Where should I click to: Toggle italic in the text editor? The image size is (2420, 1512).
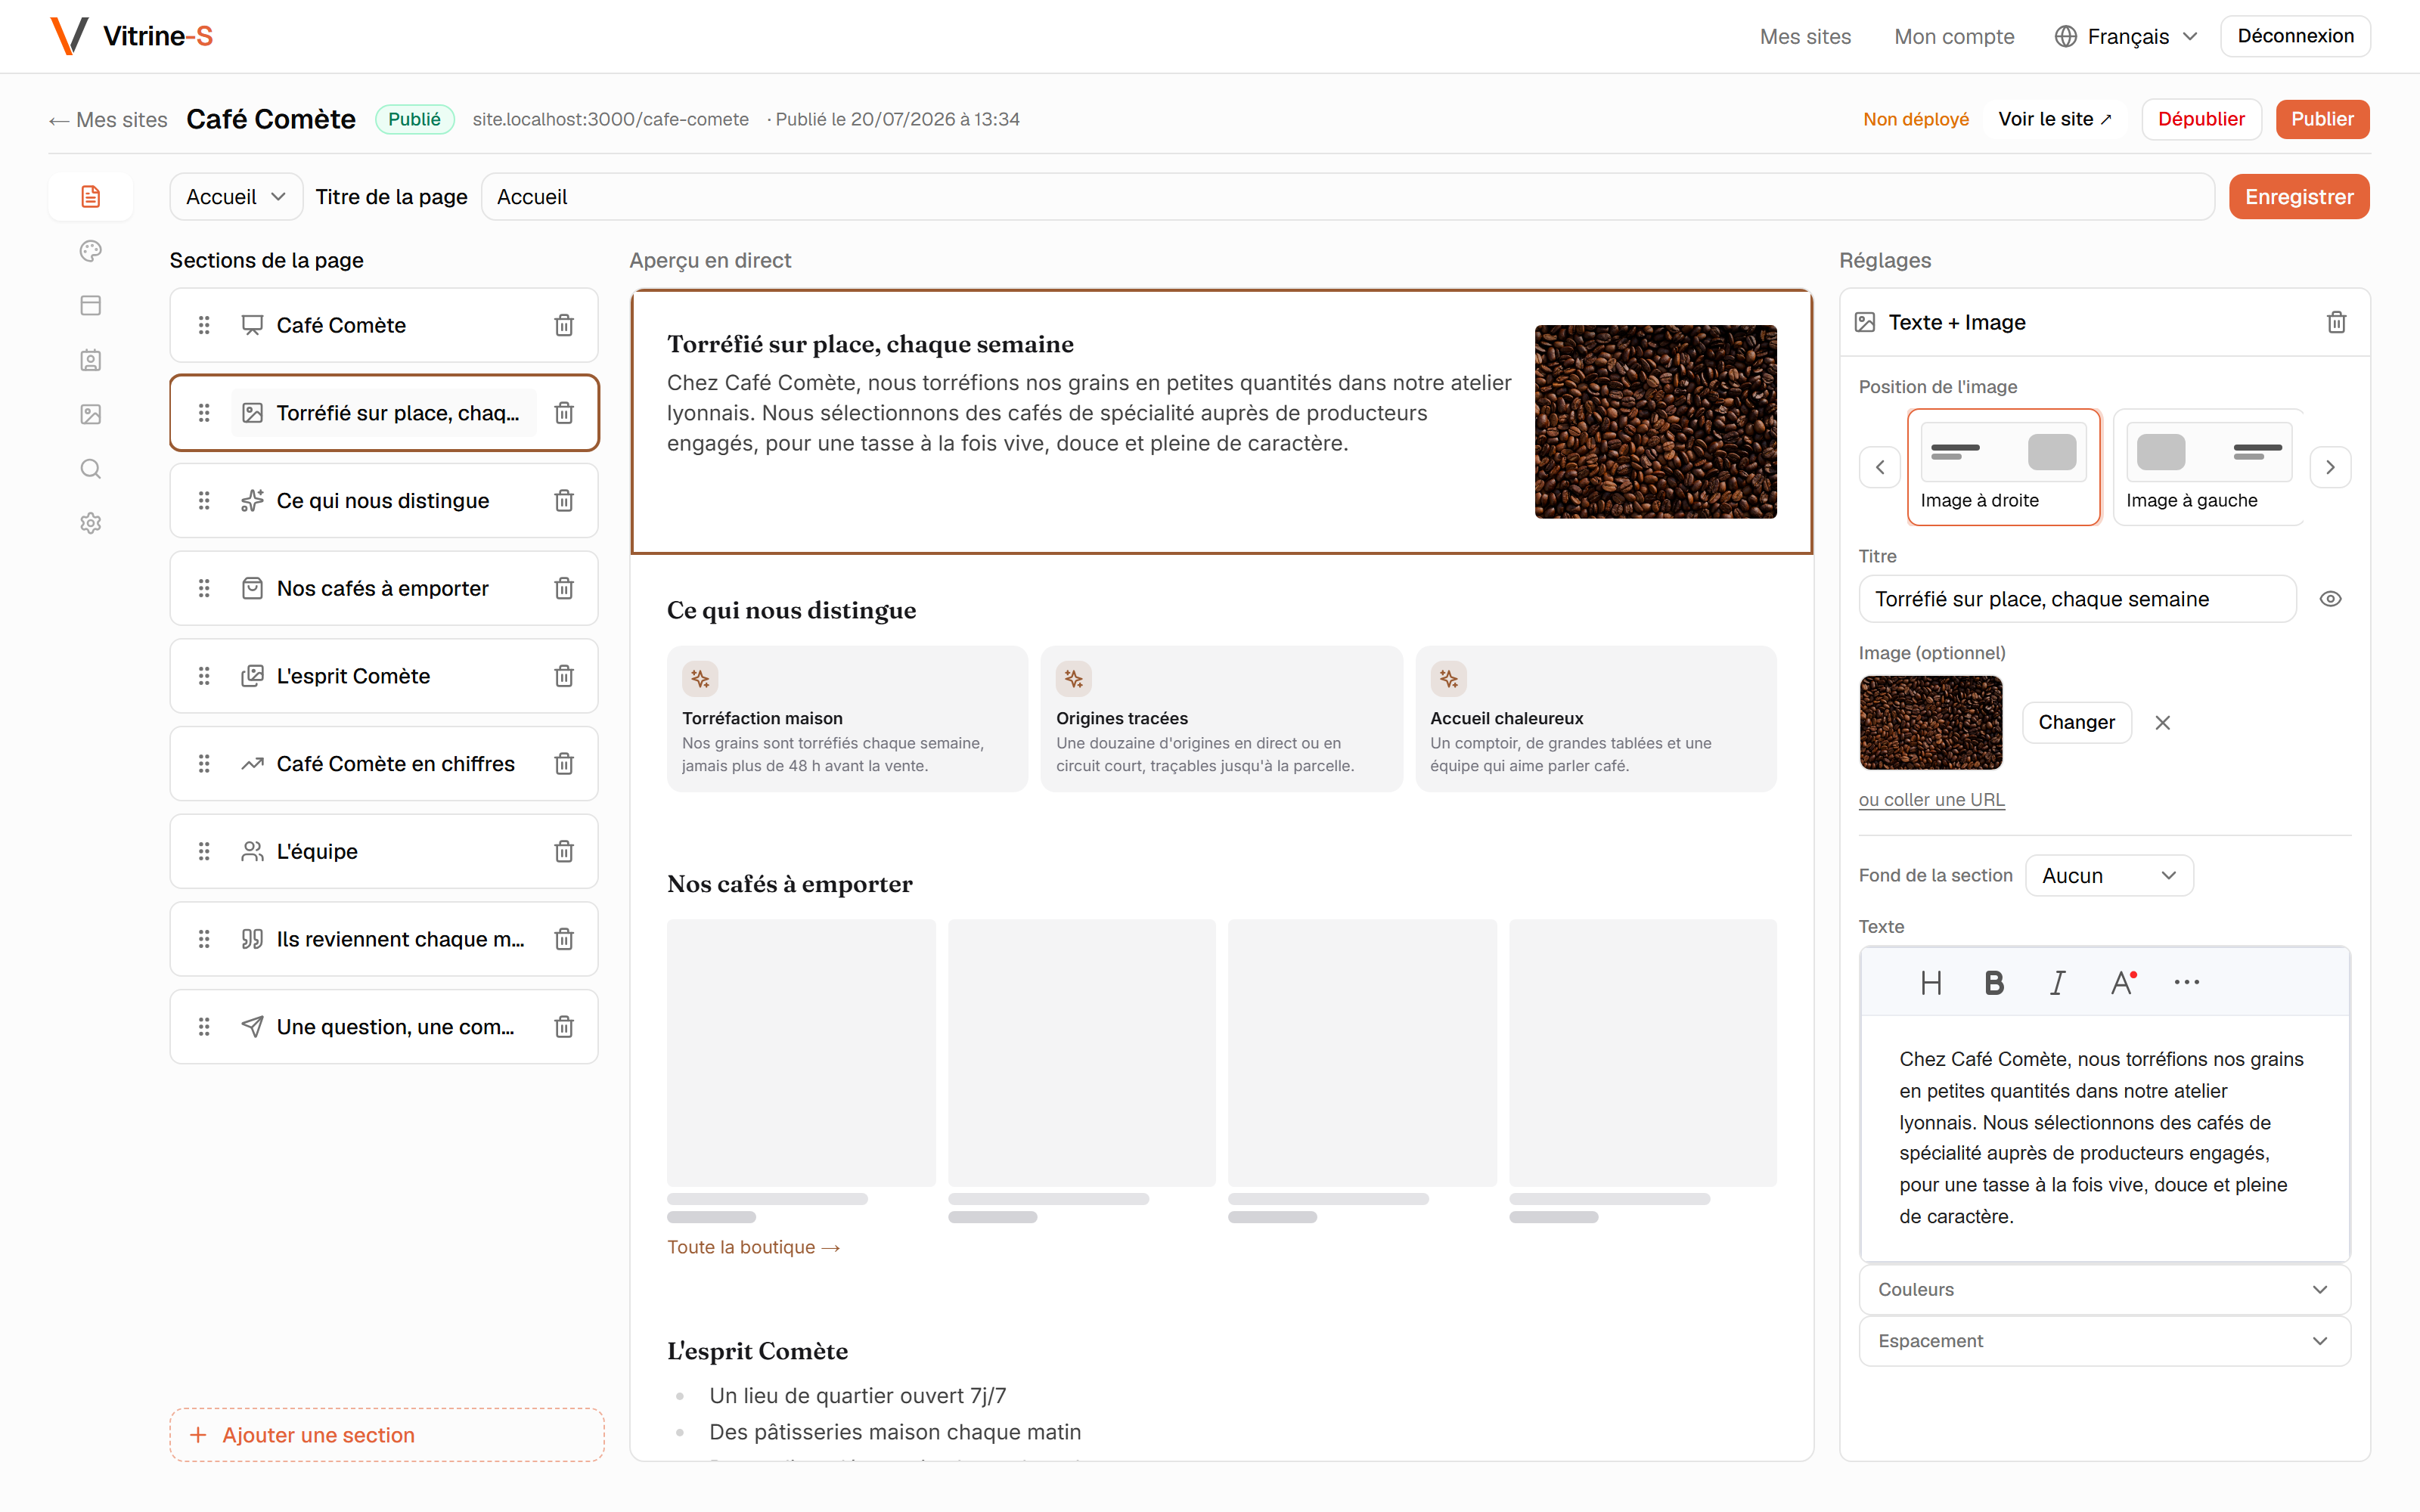2057,983
